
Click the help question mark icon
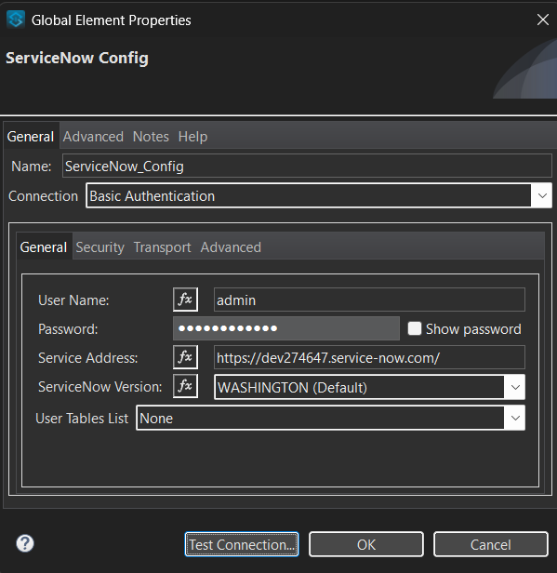point(25,543)
